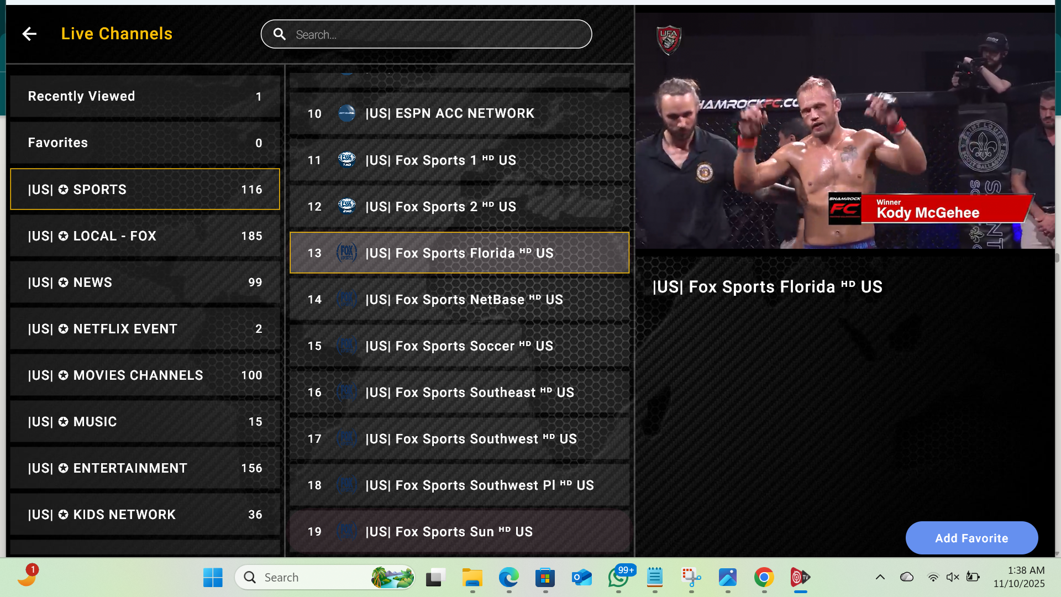Click the Fox Sports 1 channel logo
The height and width of the screenshot is (597, 1061).
coord(346,160)
